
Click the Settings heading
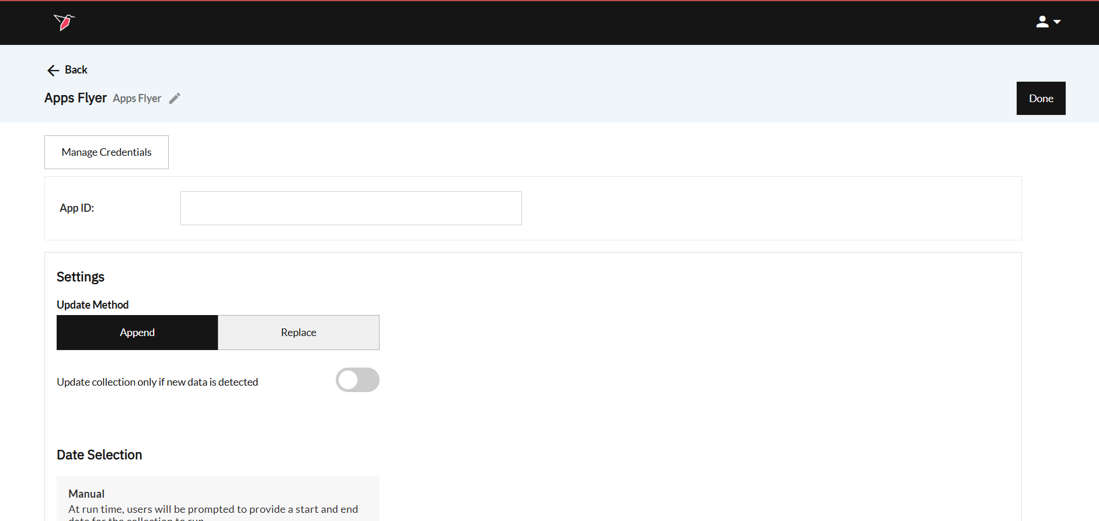click(81, 277)
